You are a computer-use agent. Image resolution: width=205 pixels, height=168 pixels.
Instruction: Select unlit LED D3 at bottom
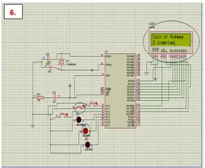pos(87,145)
